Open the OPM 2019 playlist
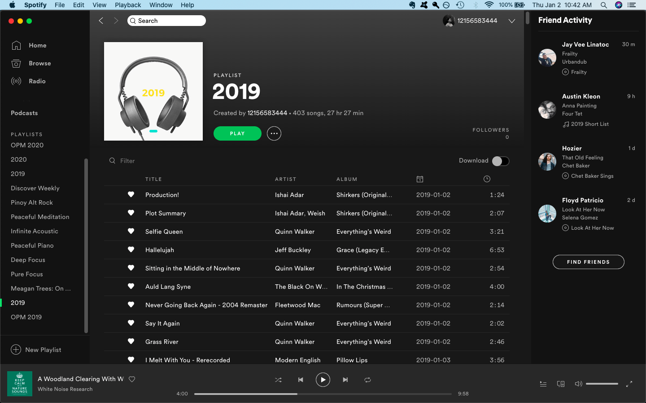 26,317
